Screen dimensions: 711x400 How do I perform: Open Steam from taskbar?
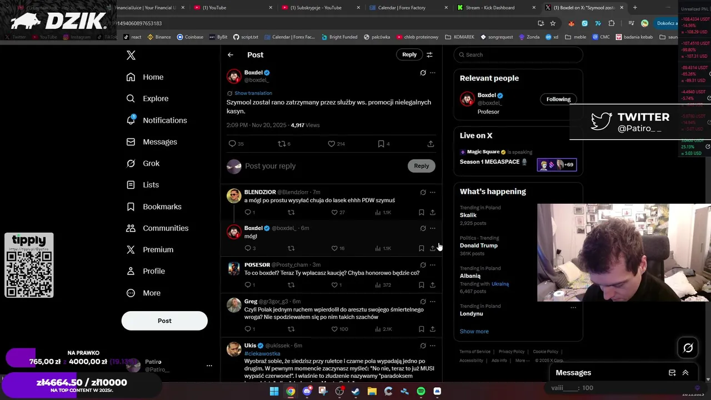355,391
